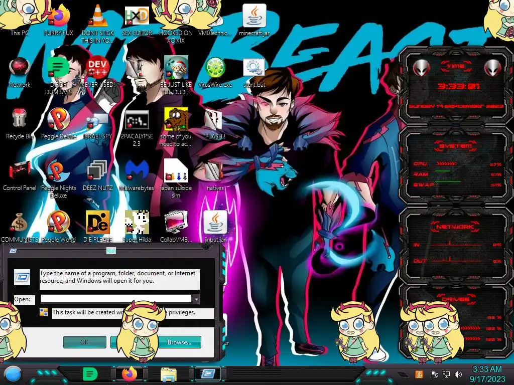
Task: Launch Malwarebytes from the desktop
Action: coord(137,175)
